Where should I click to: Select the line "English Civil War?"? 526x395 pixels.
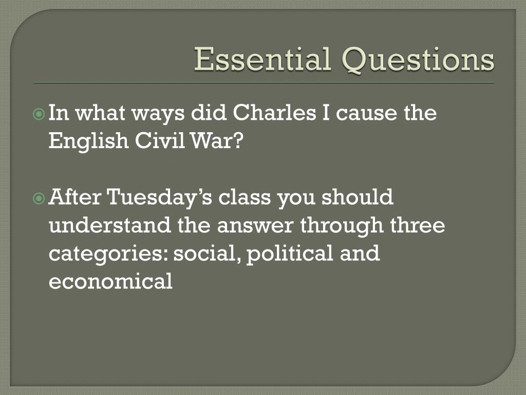145,141
